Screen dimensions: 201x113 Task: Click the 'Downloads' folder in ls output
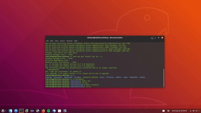pos(68,77)
